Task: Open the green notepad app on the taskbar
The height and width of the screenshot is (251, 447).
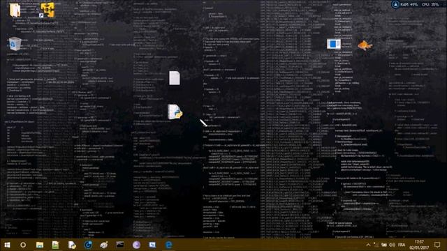Action: pyautogui.click(x=56, y=245)
